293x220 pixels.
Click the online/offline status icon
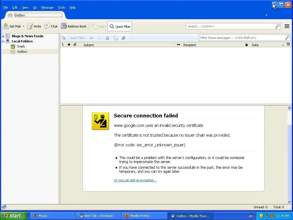pyautogui.click(x=4, y=207)
